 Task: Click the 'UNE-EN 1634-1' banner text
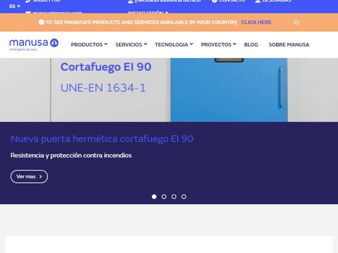(103, 88)
